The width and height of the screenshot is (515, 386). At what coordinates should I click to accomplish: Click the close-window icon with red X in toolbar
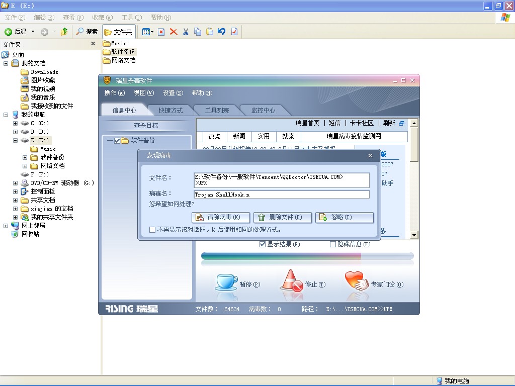[x=161, y=32]
